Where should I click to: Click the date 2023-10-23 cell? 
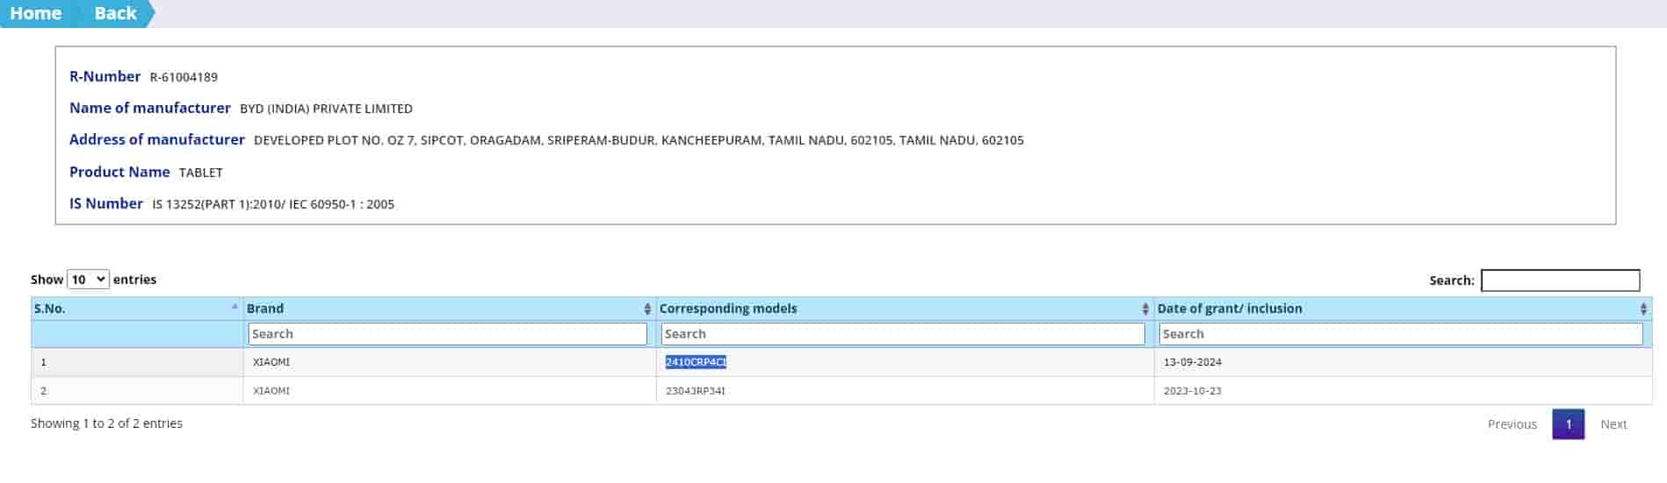1192,391
